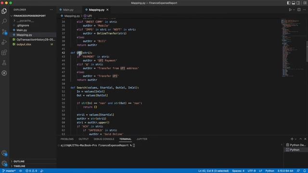Open the Accounts menu icon
308x173 pixels.
tap(4, 153)
